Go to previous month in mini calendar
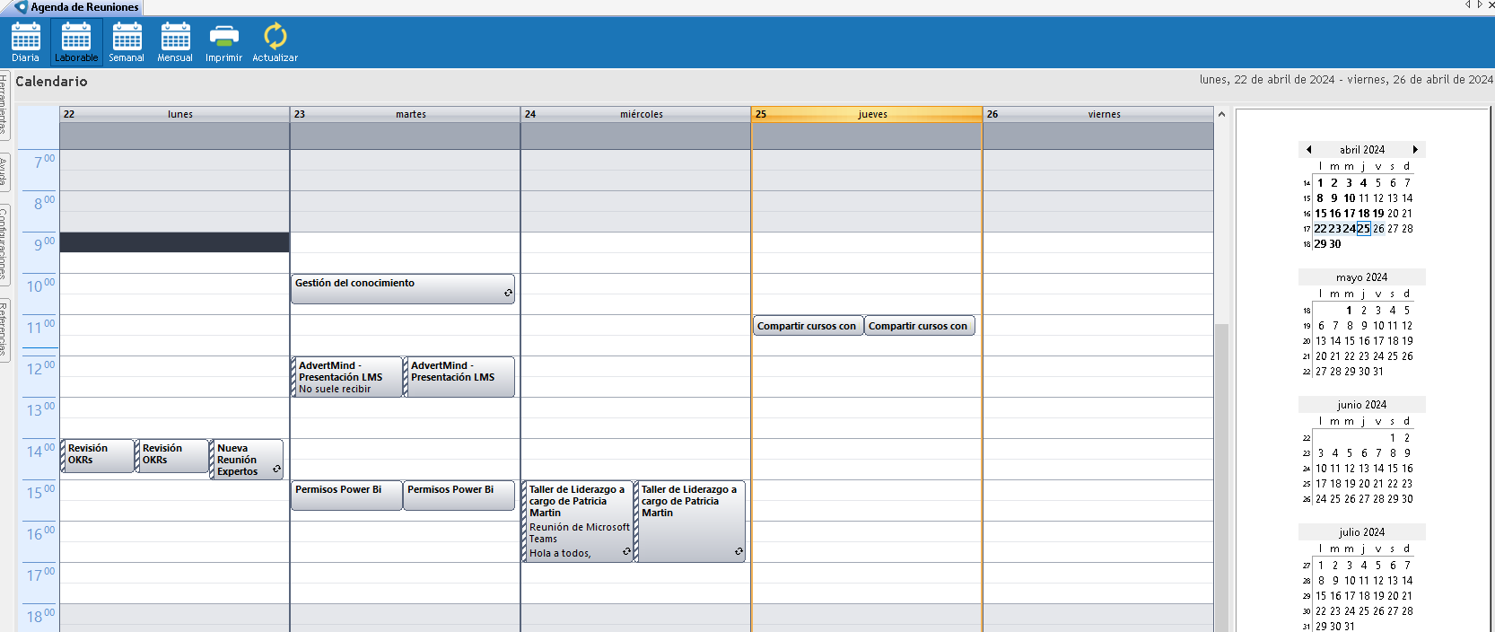 tap(1309, 150)
